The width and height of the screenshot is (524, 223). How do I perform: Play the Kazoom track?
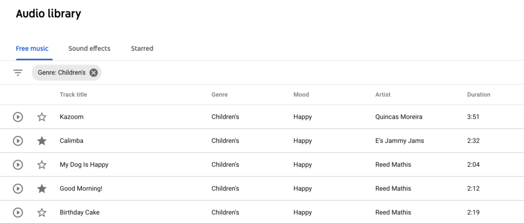18,117
